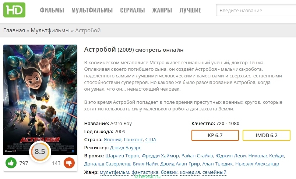Open actor link Николас Кейдж
Image resolution: width=296 pixels, height=179 pixels.
tap(266, 156)
